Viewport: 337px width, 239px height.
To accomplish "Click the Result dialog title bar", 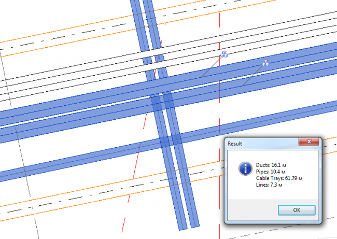I will (x=259, y=143).
